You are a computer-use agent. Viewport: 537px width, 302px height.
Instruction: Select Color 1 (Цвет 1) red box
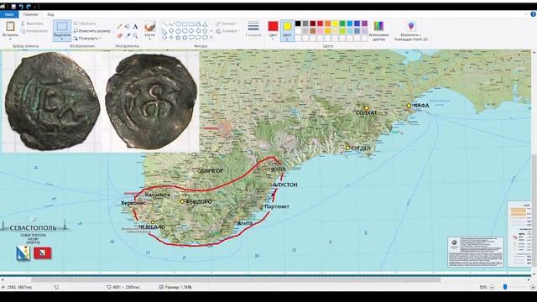[x=273, y=30]
